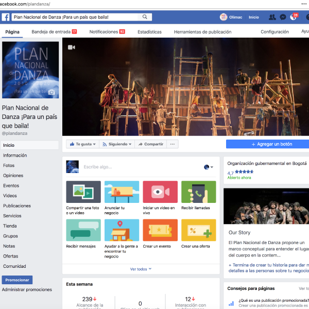The width and height of the screenshot is (309, 309).
Task: Open Herramientas de publicación tab
Action: pyautogui.click(x=202, y=32)
